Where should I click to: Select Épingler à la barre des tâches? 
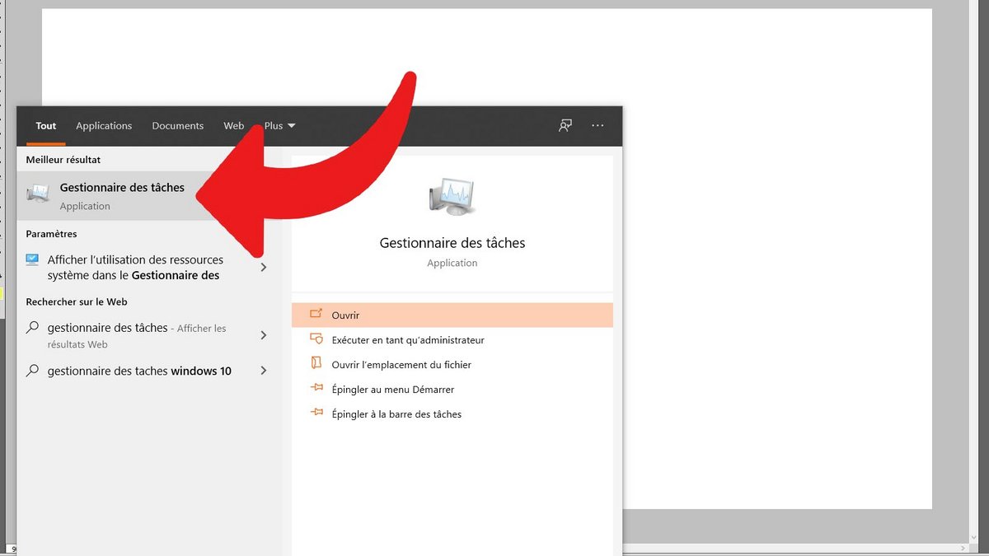pos(452,413)
